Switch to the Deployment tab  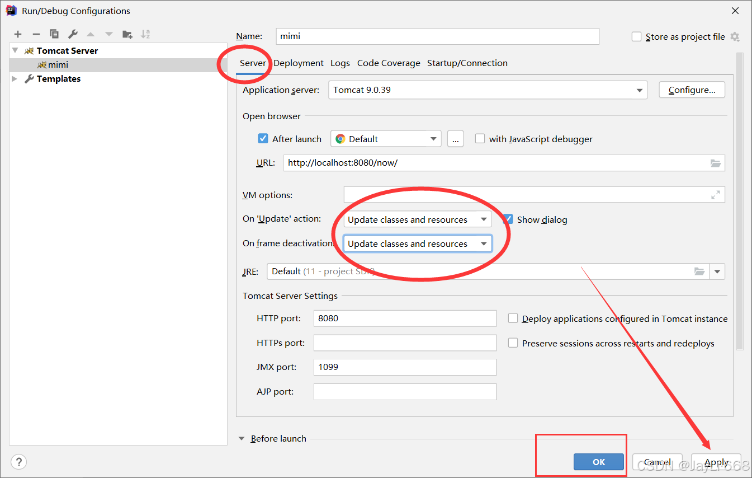coord(299,63)
